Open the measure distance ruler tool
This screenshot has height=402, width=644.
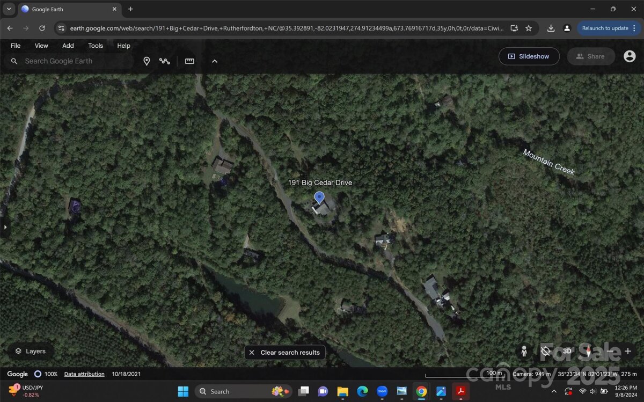coord(189,61)
